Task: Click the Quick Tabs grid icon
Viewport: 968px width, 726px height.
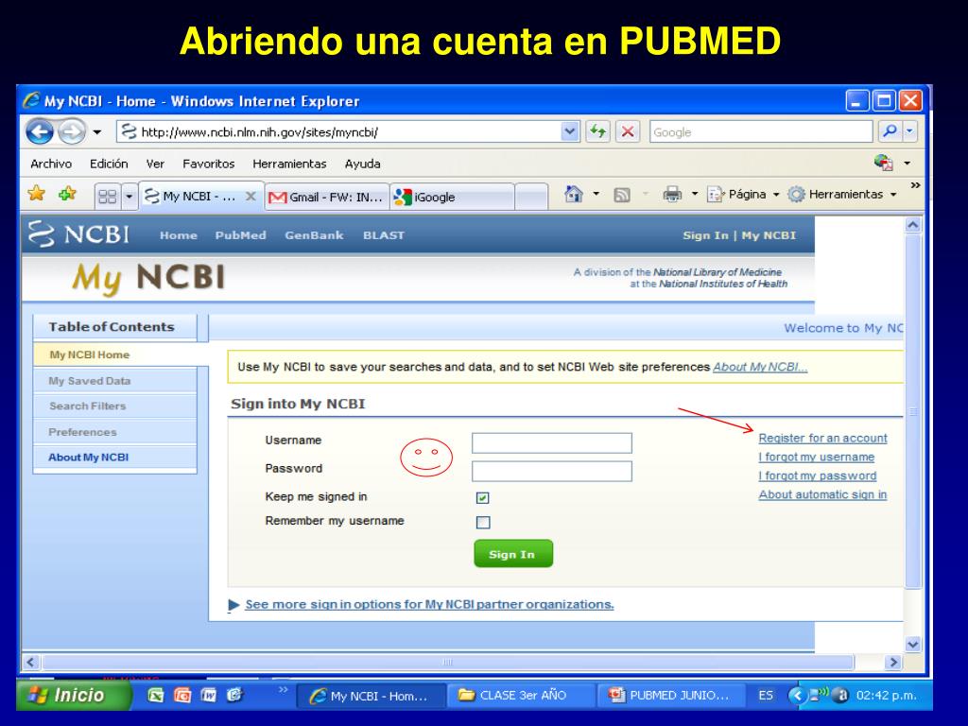Action: point(108,197)
